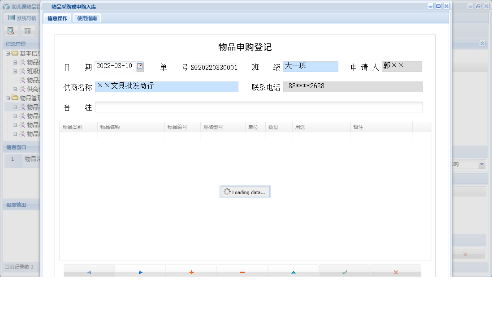Click the minus icon to remove a row

click(242, 272)
